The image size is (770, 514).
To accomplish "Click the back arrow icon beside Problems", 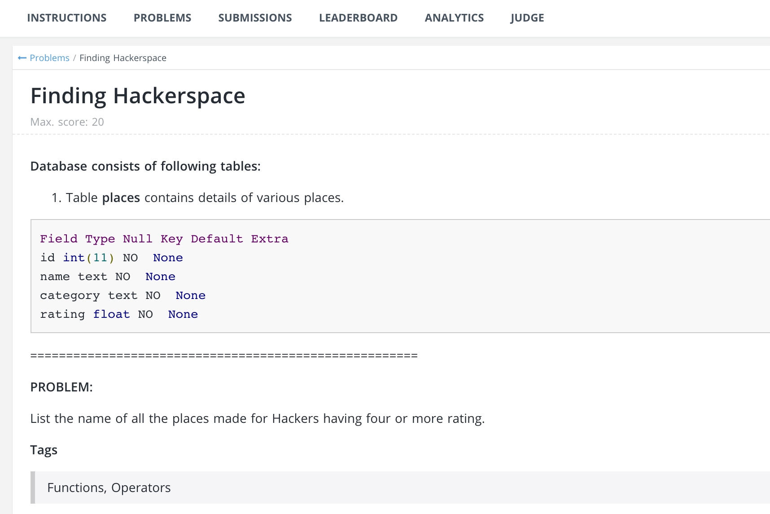I will coord(22,58).
